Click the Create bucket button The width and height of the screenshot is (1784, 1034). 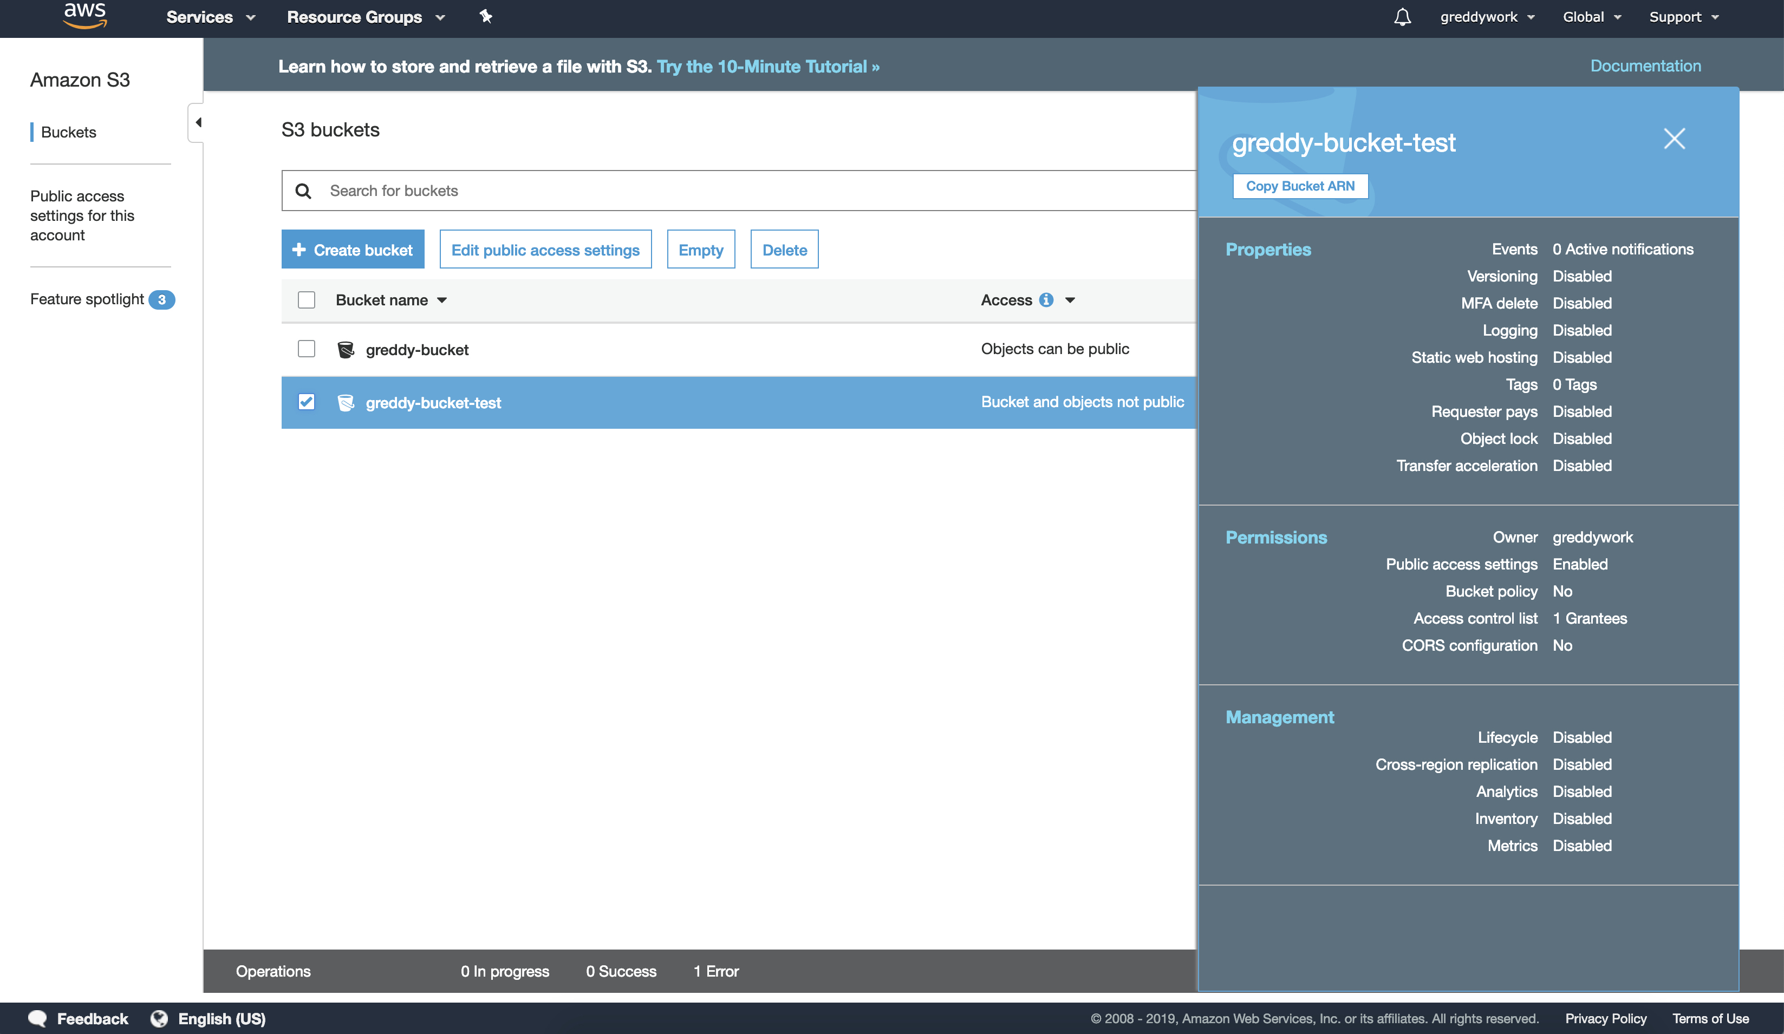coord(353,250)
